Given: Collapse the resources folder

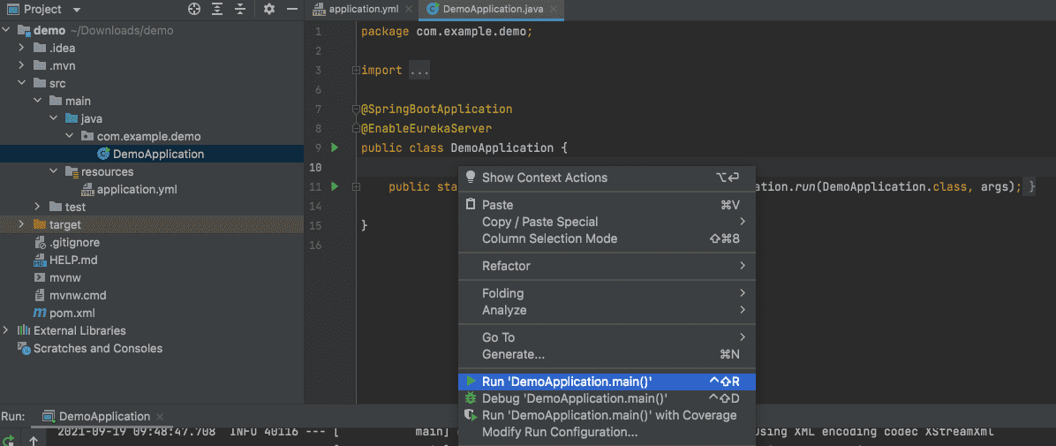Looking at the screenshot, I should tap(54, 171).
